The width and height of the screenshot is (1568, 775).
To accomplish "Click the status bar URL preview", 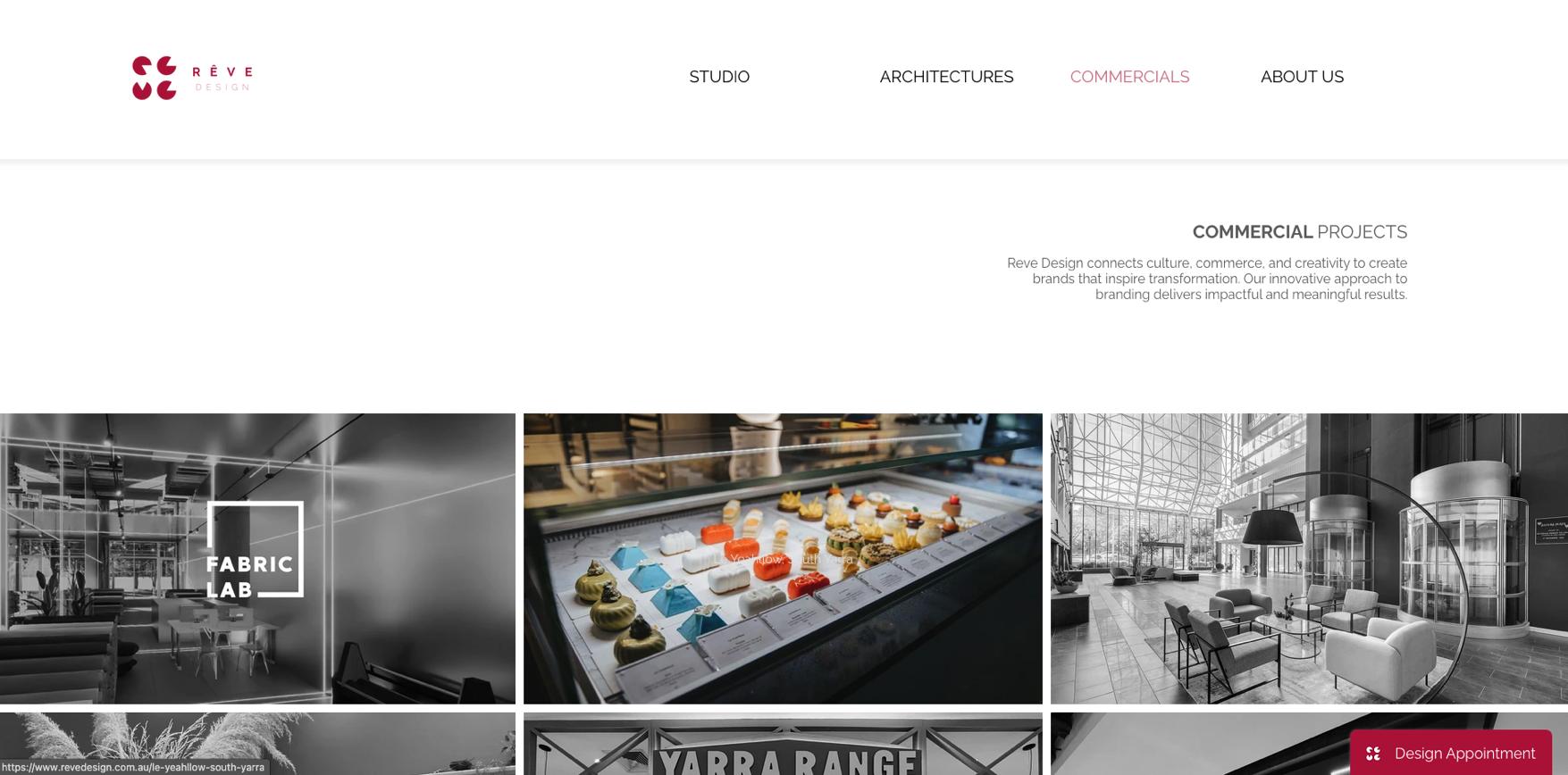I will [x=134, y=767].
